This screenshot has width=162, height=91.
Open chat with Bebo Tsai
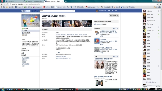151,11
